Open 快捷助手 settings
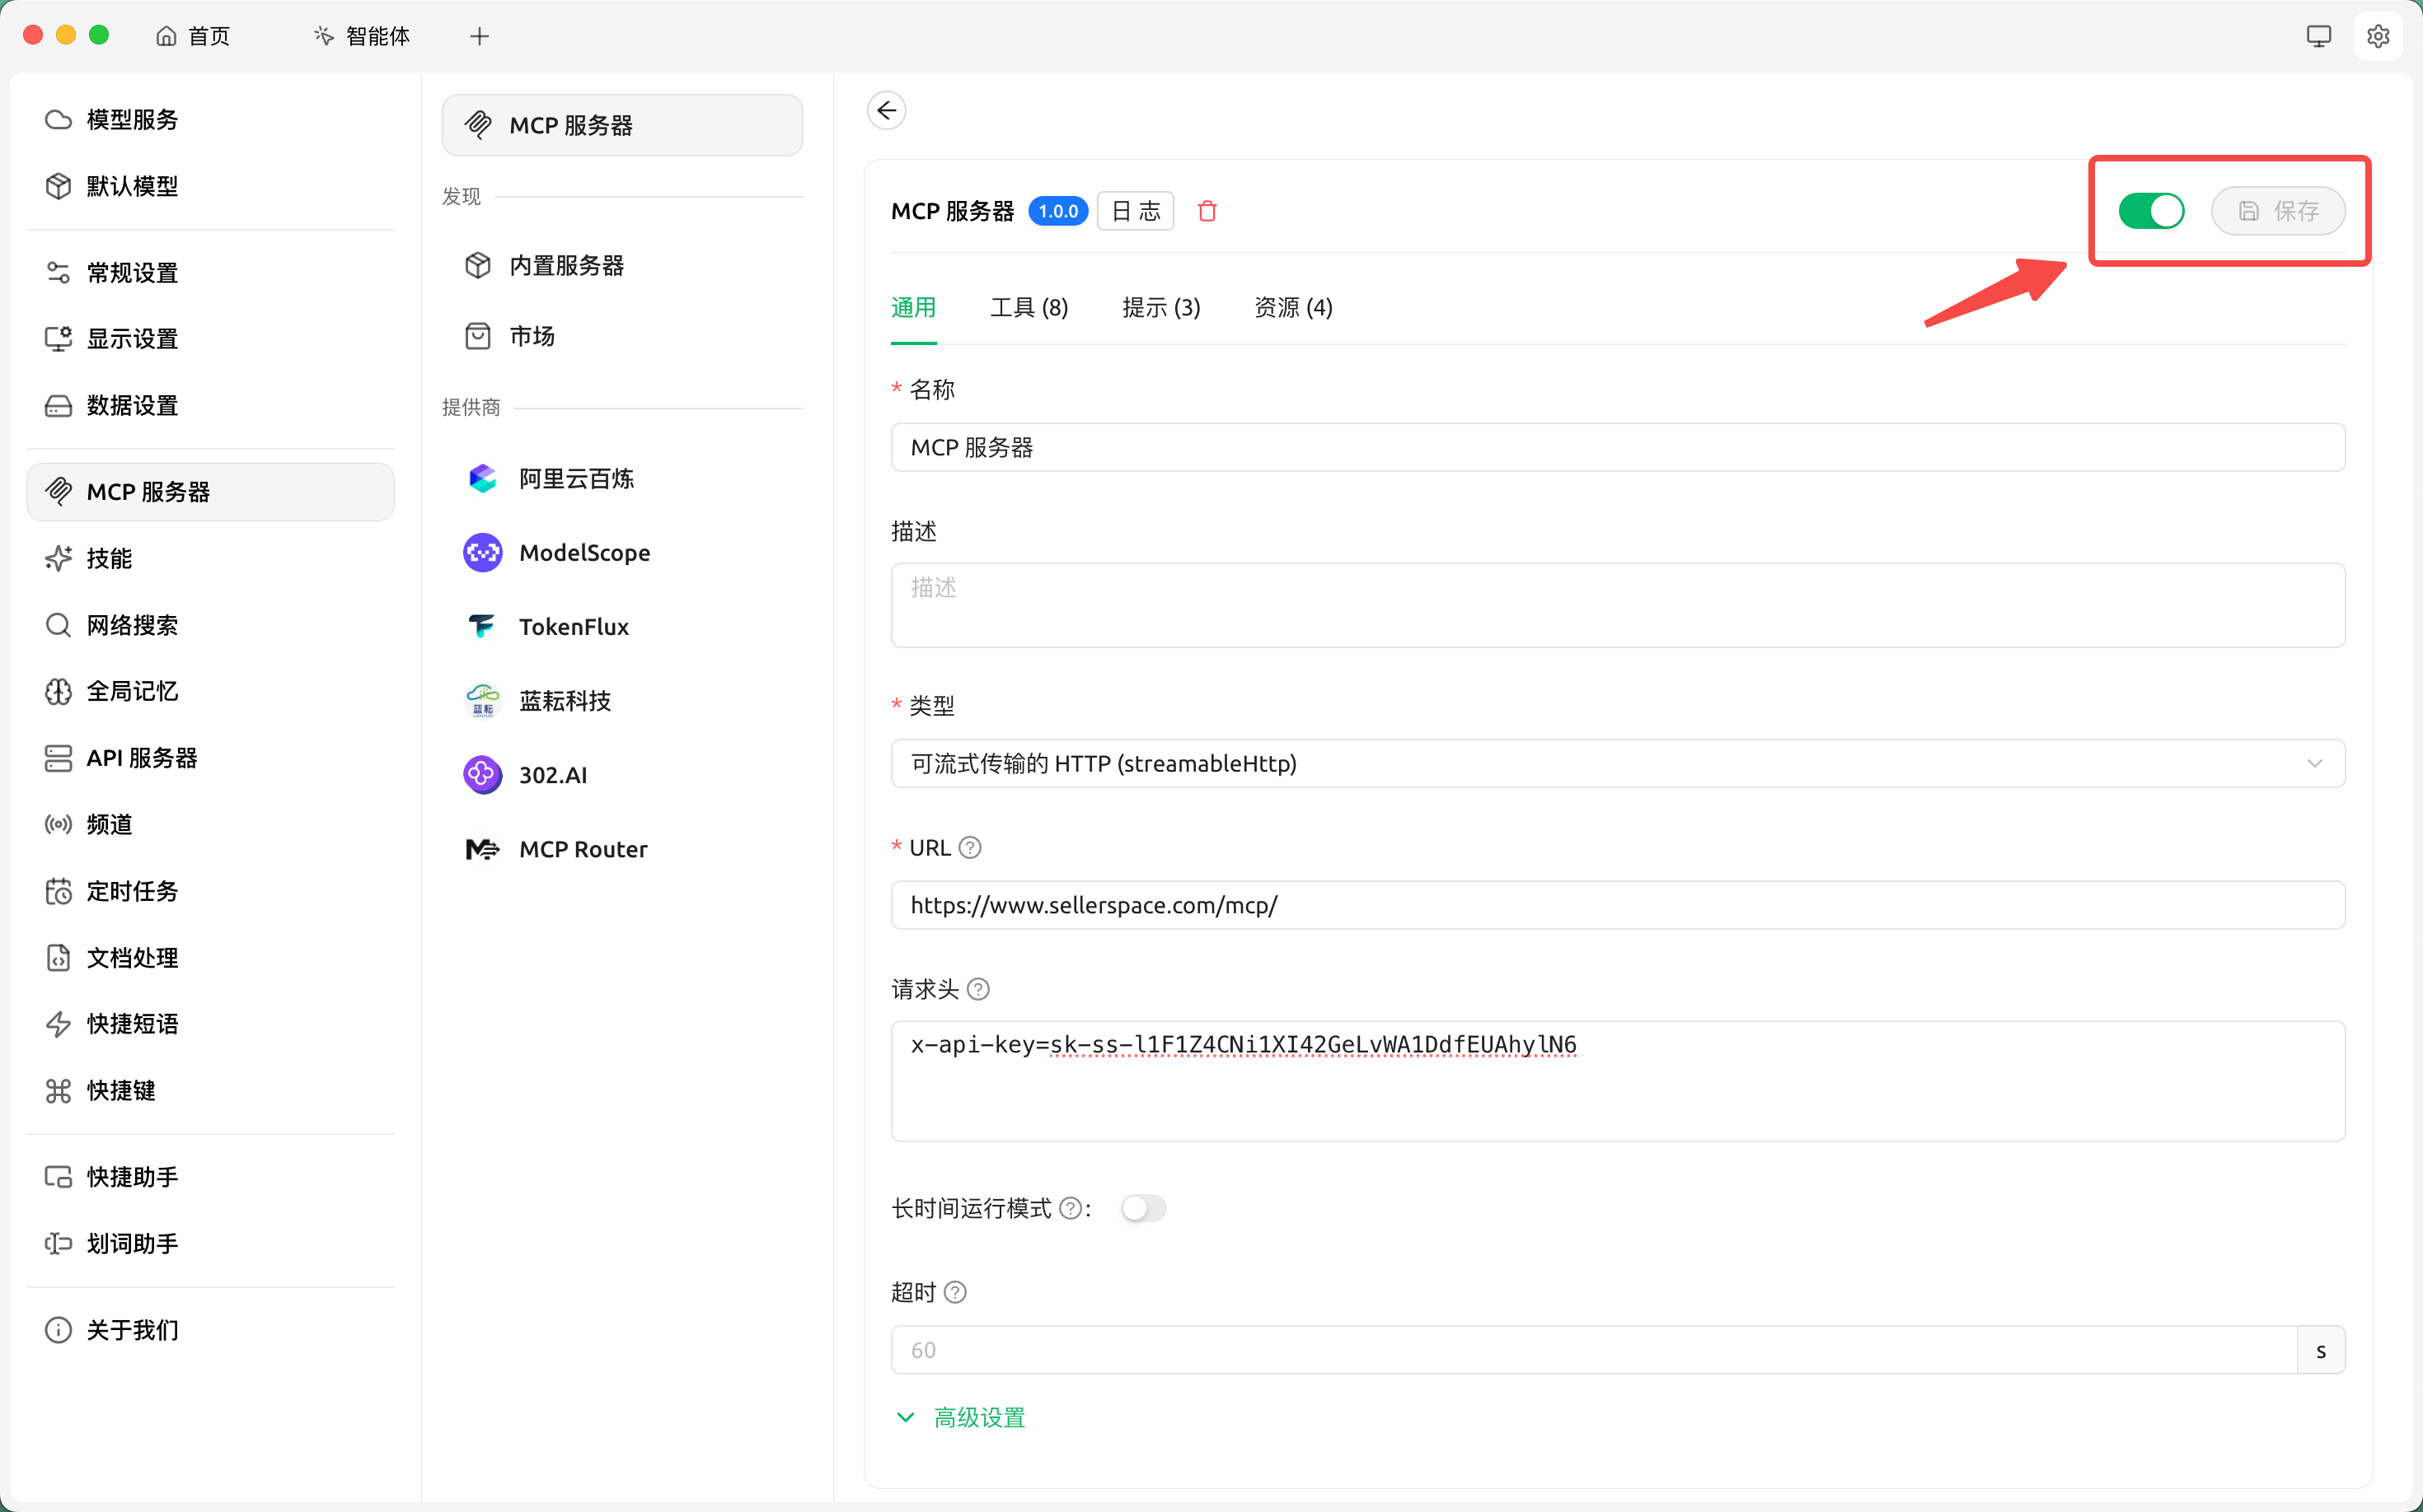This screenshot has height=1512, width=2423. pos(210,1177)
